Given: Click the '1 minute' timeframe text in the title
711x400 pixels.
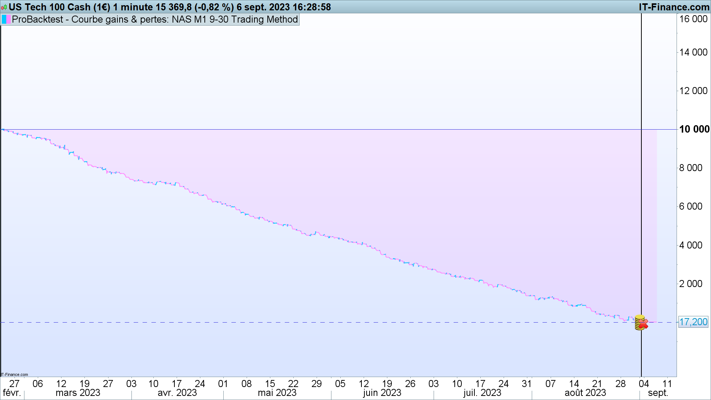Looking at the screenshot, I should 132,7.
